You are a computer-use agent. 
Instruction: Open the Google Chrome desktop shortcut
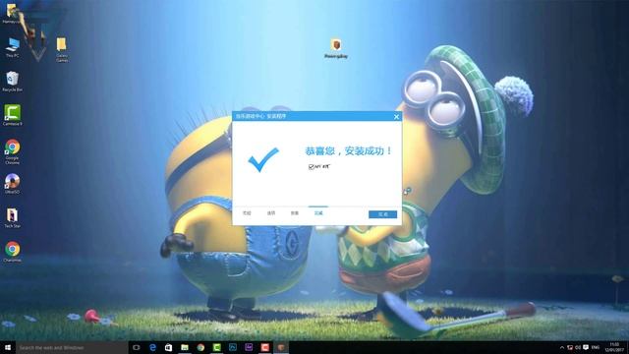coord(13,151)
